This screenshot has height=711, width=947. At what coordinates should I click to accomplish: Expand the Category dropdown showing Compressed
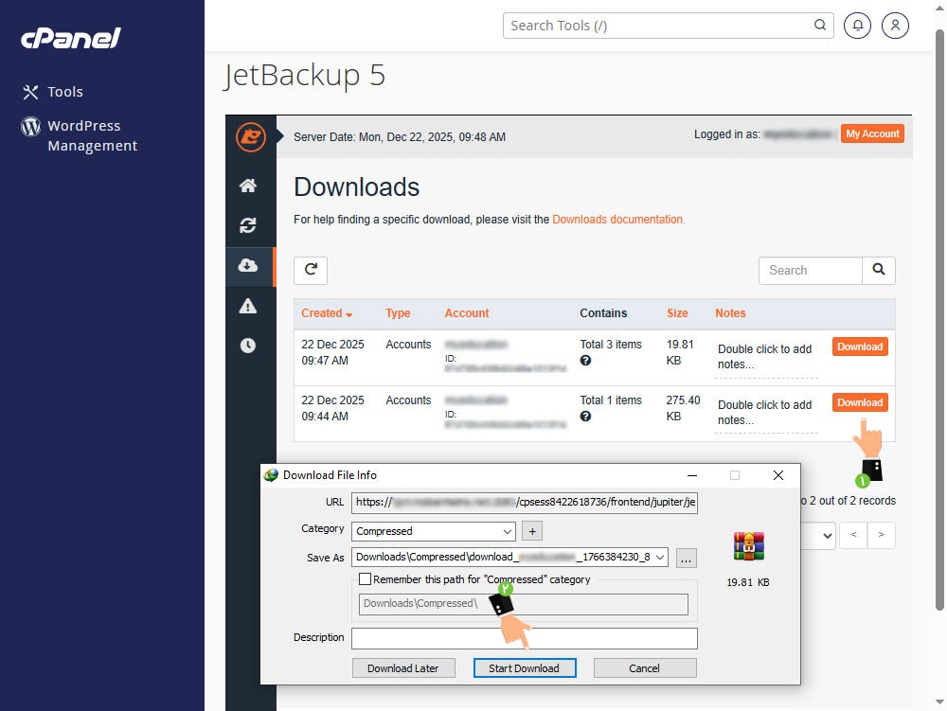(x=507, y=531)
